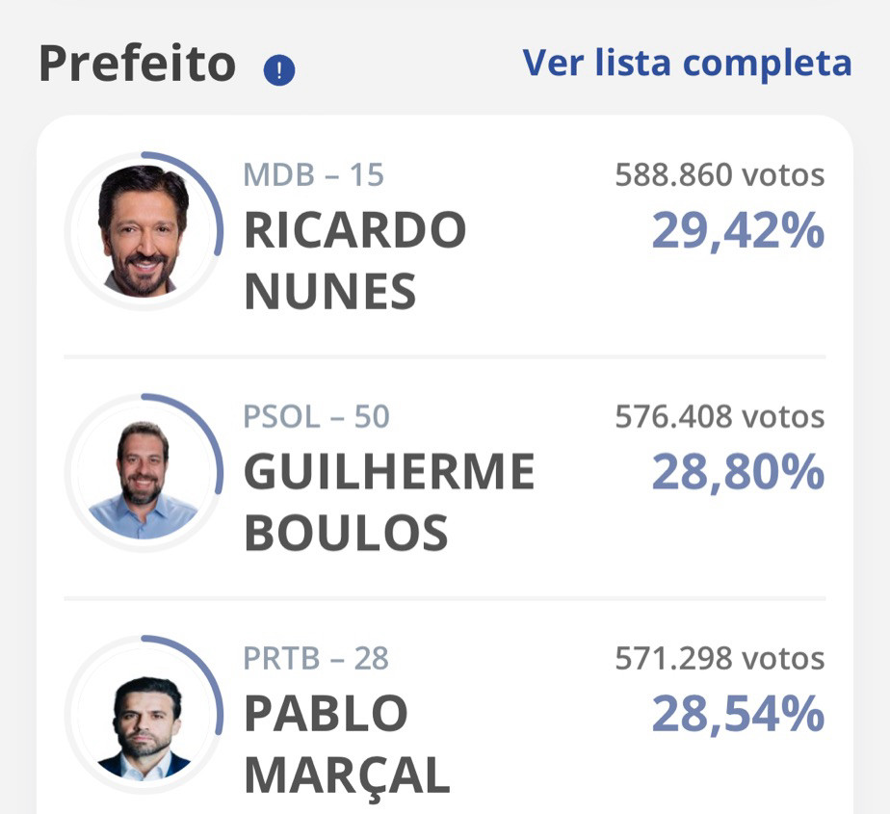The width and height of the screenshot is (890, 814).
Task: Open the Ver lista completa link
Action: pyautogui.click(x=687, y=63)
